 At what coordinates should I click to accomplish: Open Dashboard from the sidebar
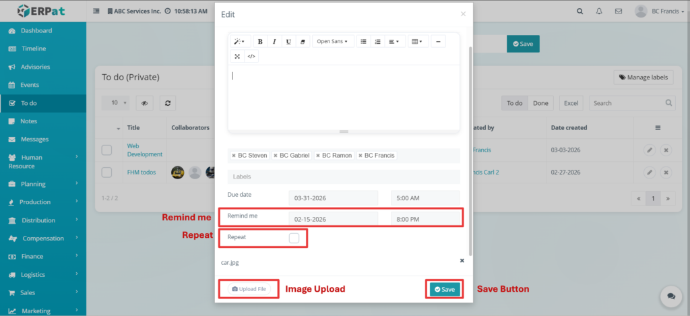tap(36, 31)
